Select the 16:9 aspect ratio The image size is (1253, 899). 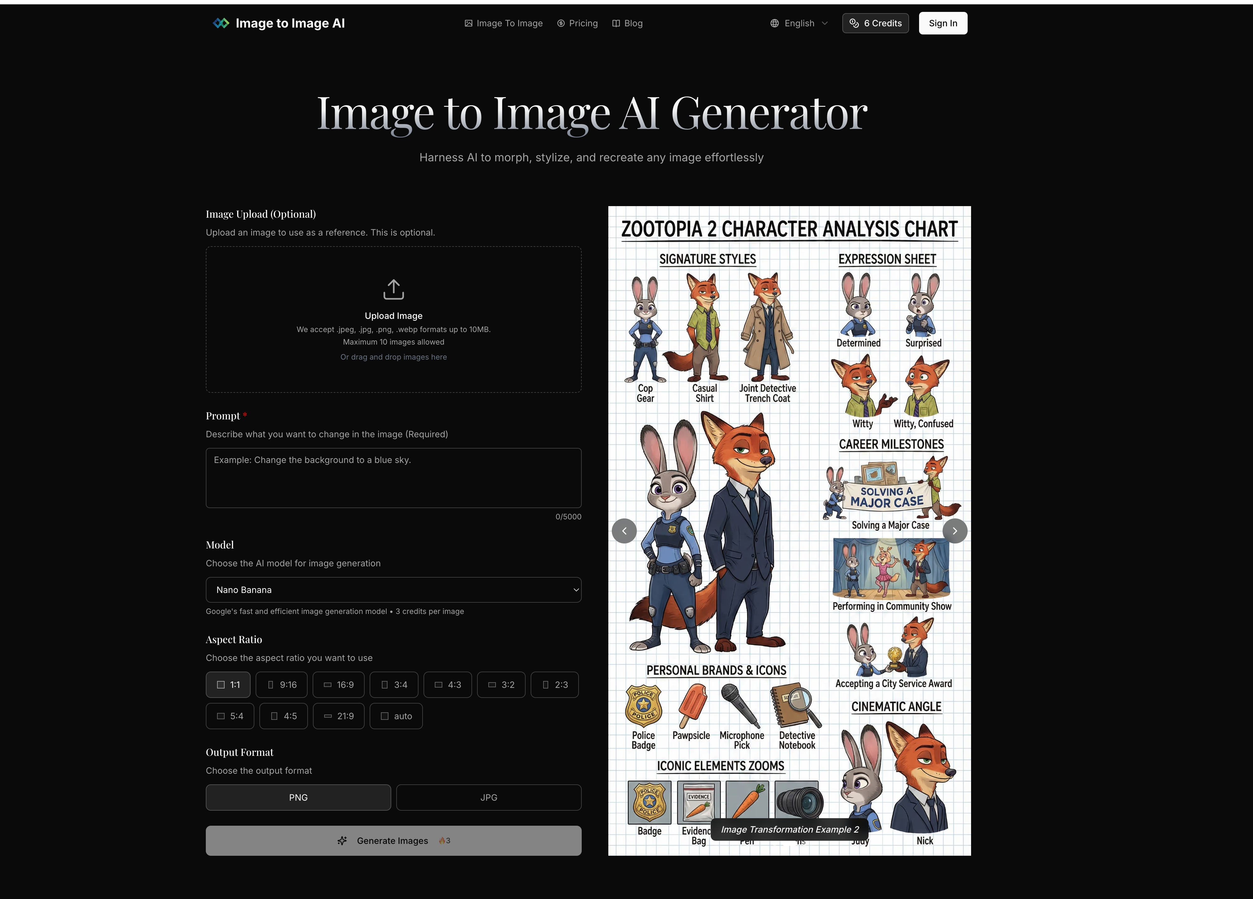[x=338, y=685]
